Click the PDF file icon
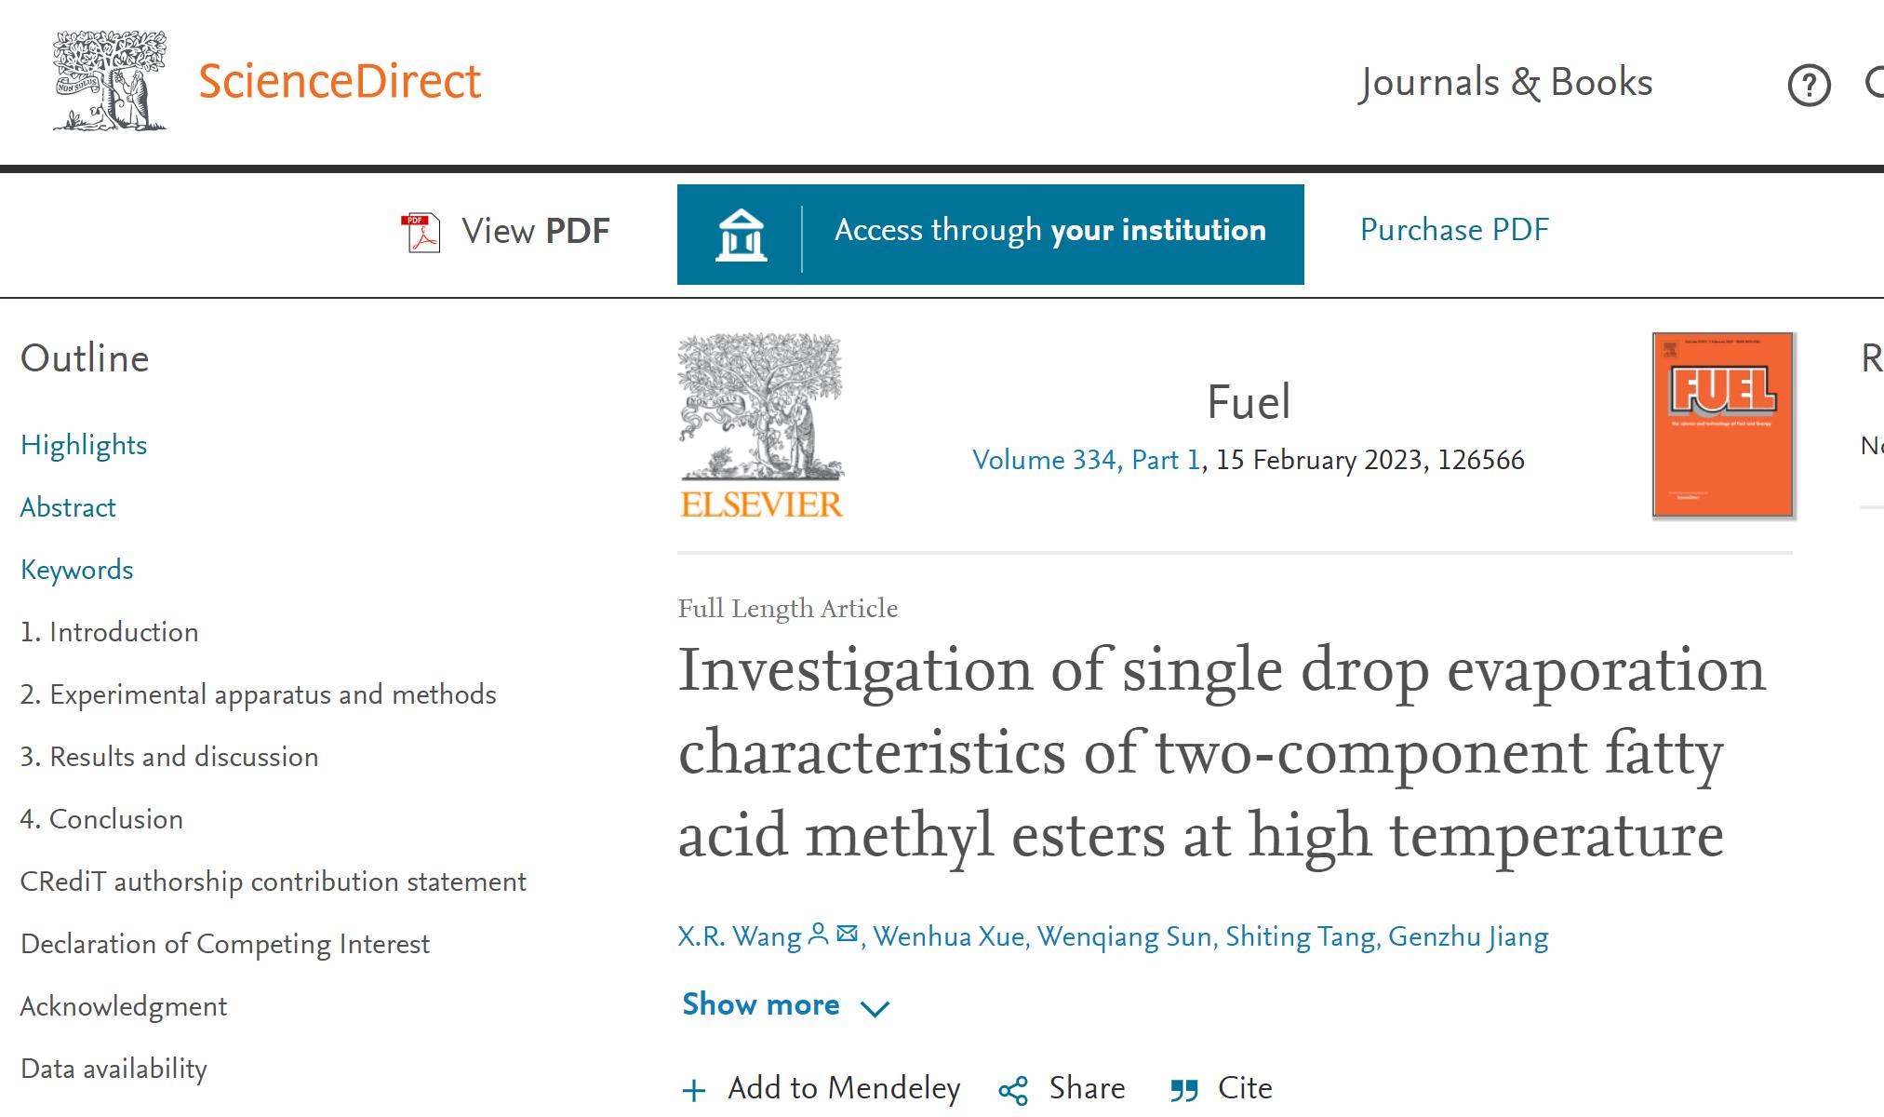 pos(421,232)
